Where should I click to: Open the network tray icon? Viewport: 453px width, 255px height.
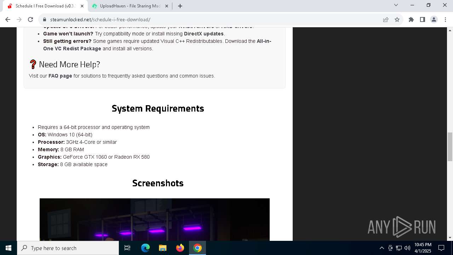point(399,248)
